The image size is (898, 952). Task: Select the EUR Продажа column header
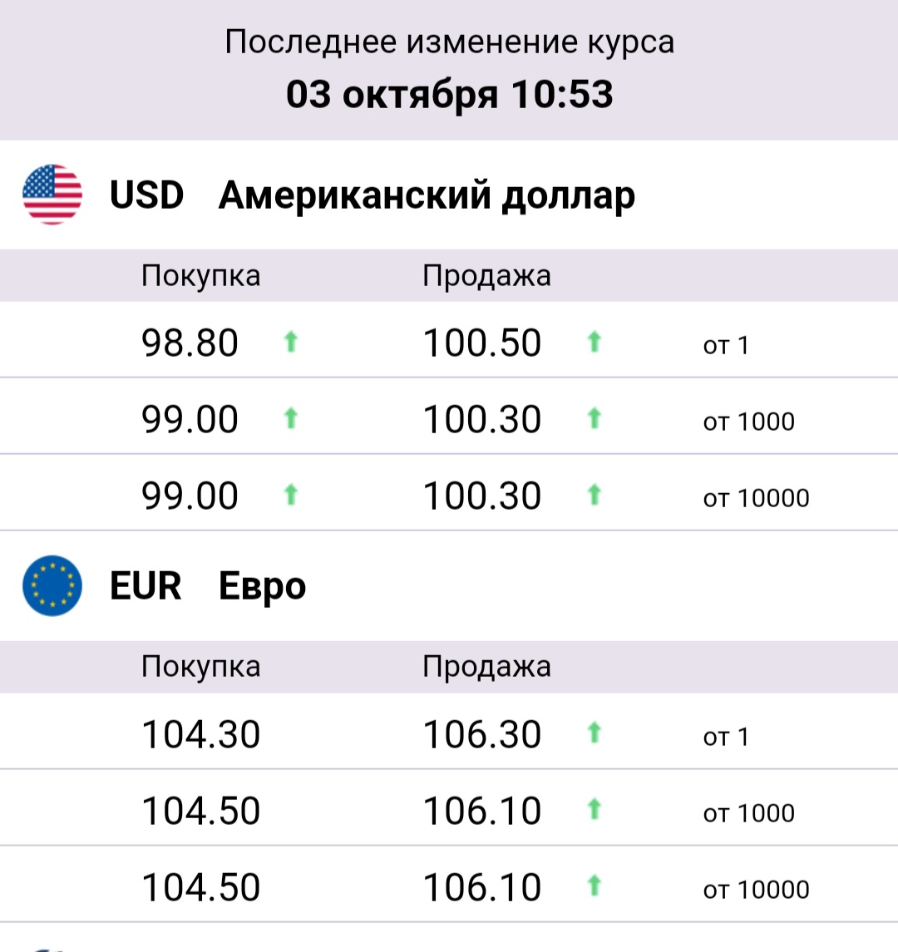487,667
